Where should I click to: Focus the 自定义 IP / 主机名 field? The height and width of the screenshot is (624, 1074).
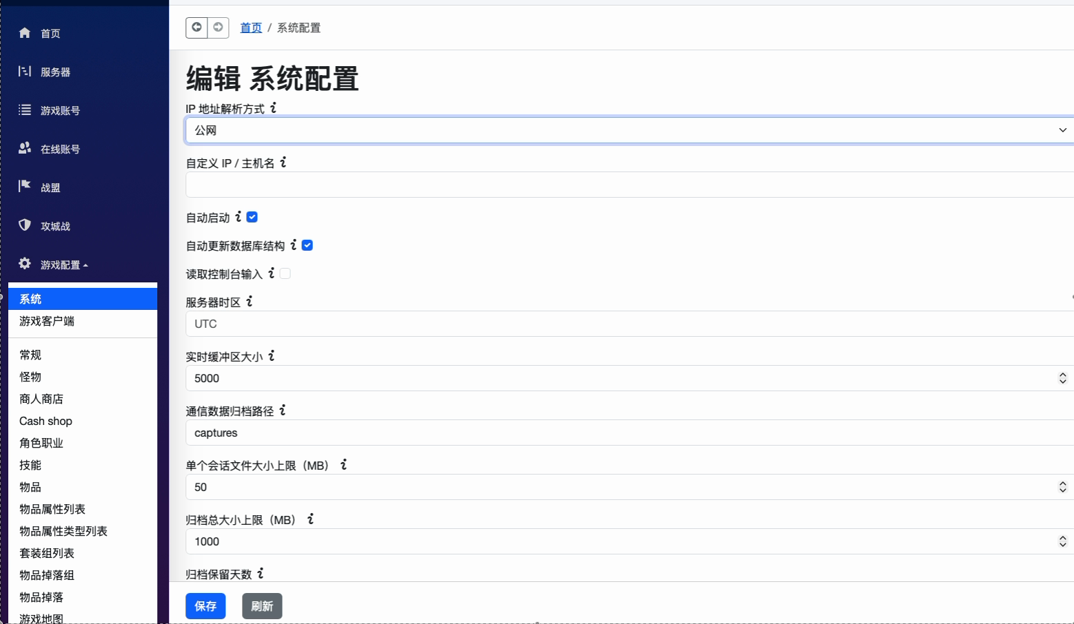tap(629, 185)
